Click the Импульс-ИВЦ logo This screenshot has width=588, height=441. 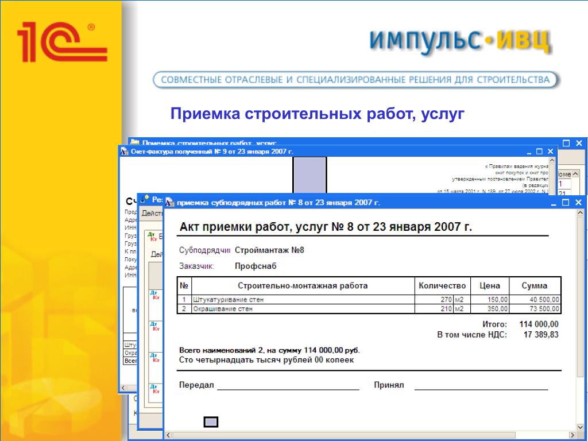pyautogui.click(x=461, y=42)
